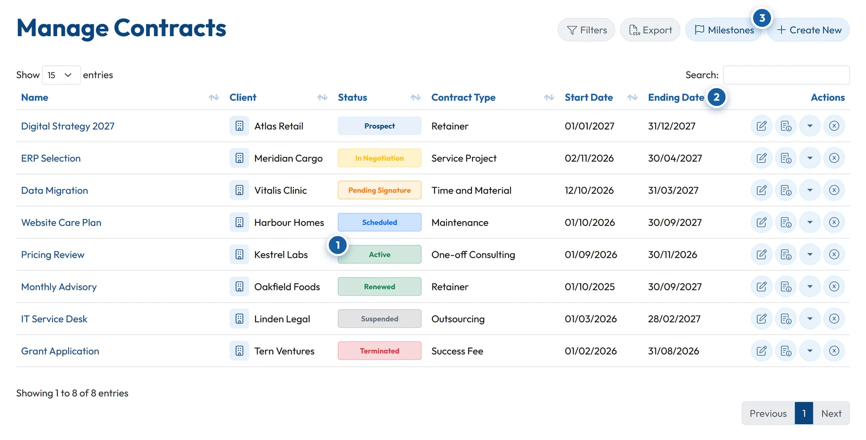Expand actions dropdown for Data Migration

click(x=810, y=190)
